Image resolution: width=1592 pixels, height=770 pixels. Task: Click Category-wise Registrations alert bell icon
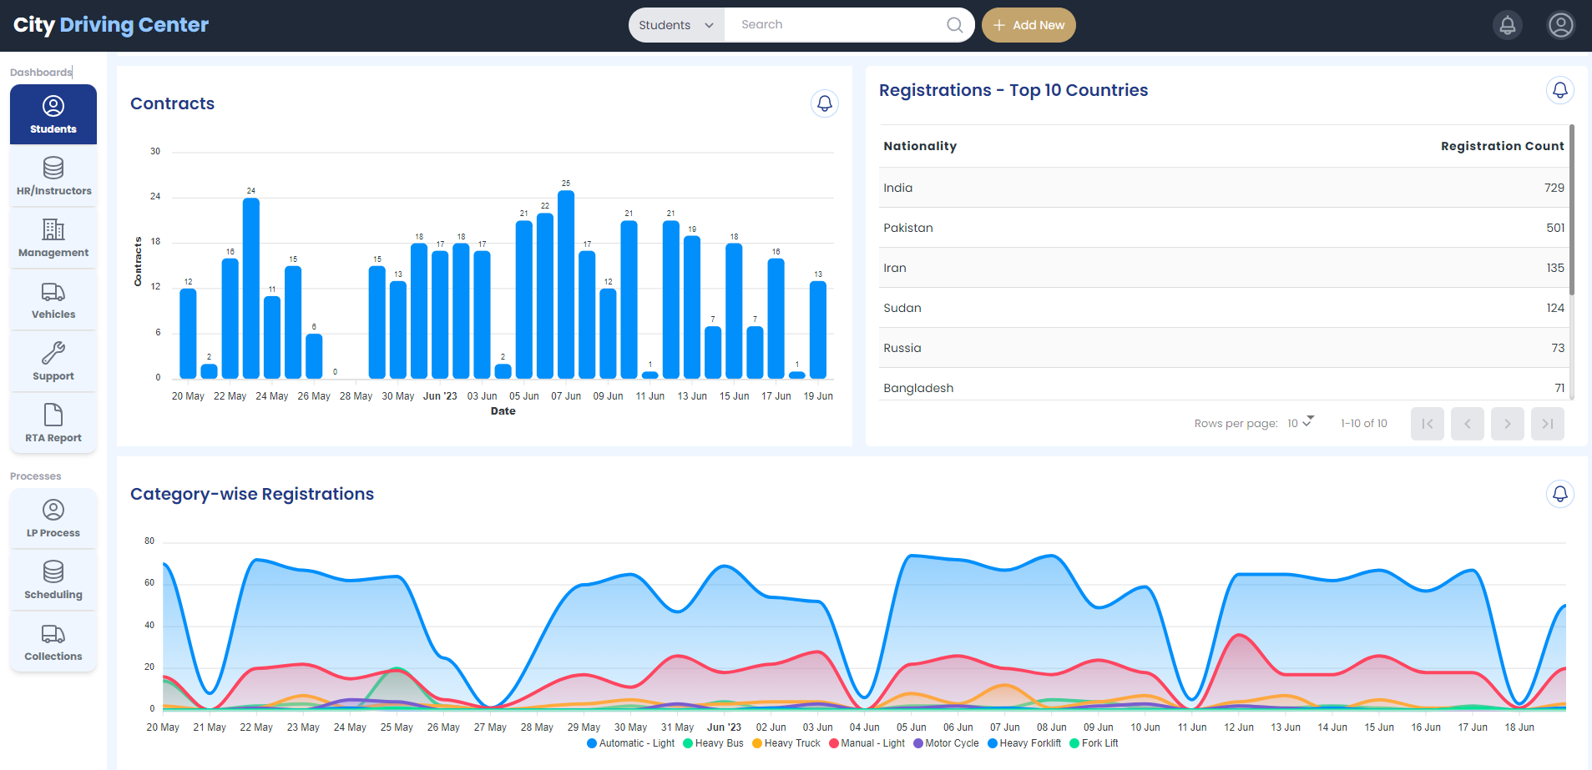(1559, 494)
